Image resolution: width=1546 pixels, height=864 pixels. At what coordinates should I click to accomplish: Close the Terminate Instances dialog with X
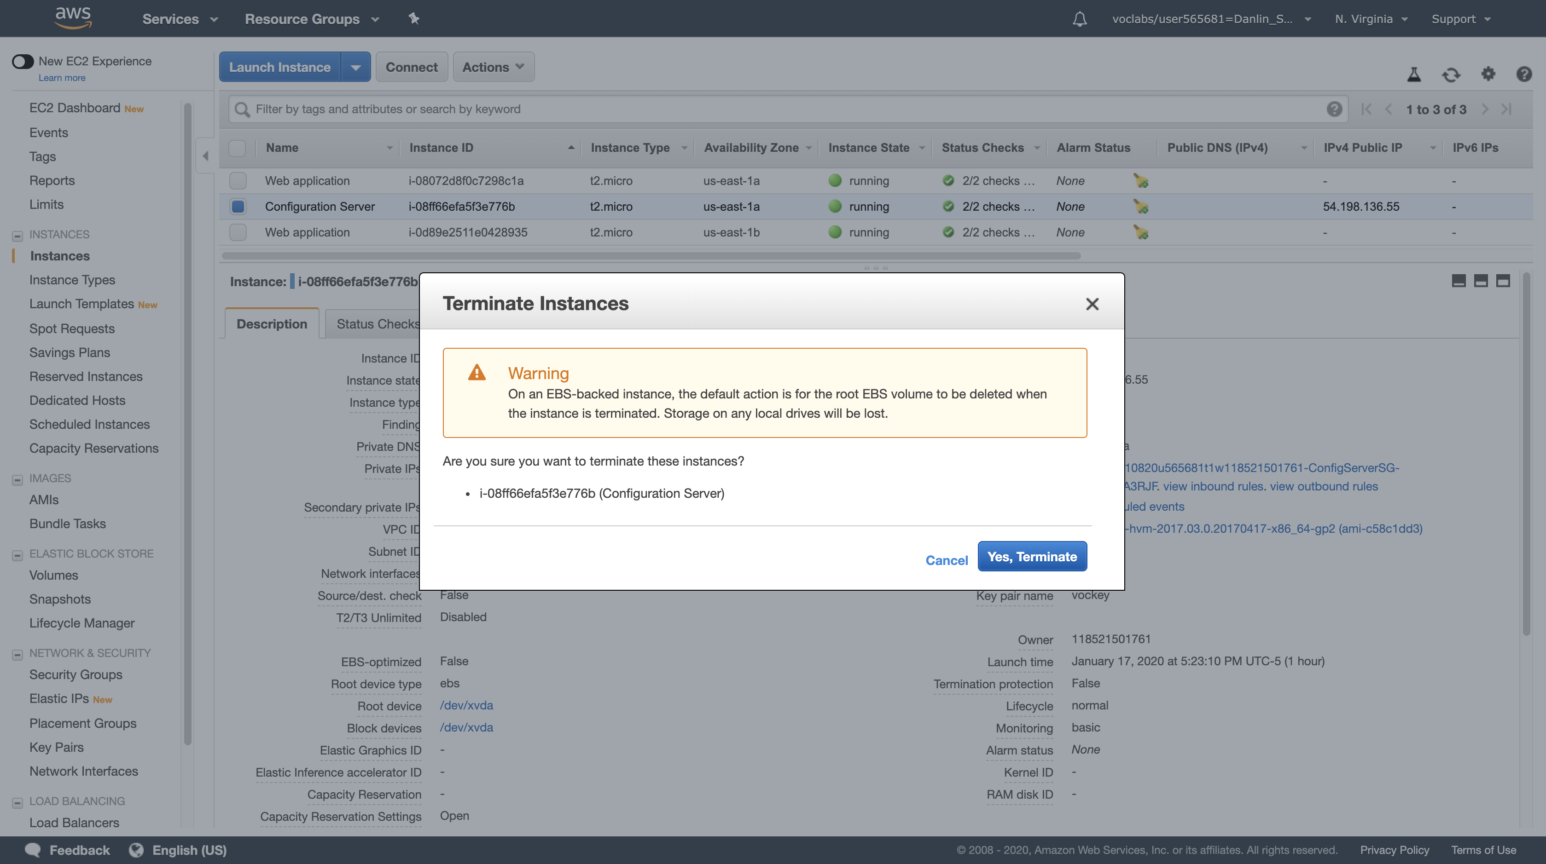[1092, 304]
